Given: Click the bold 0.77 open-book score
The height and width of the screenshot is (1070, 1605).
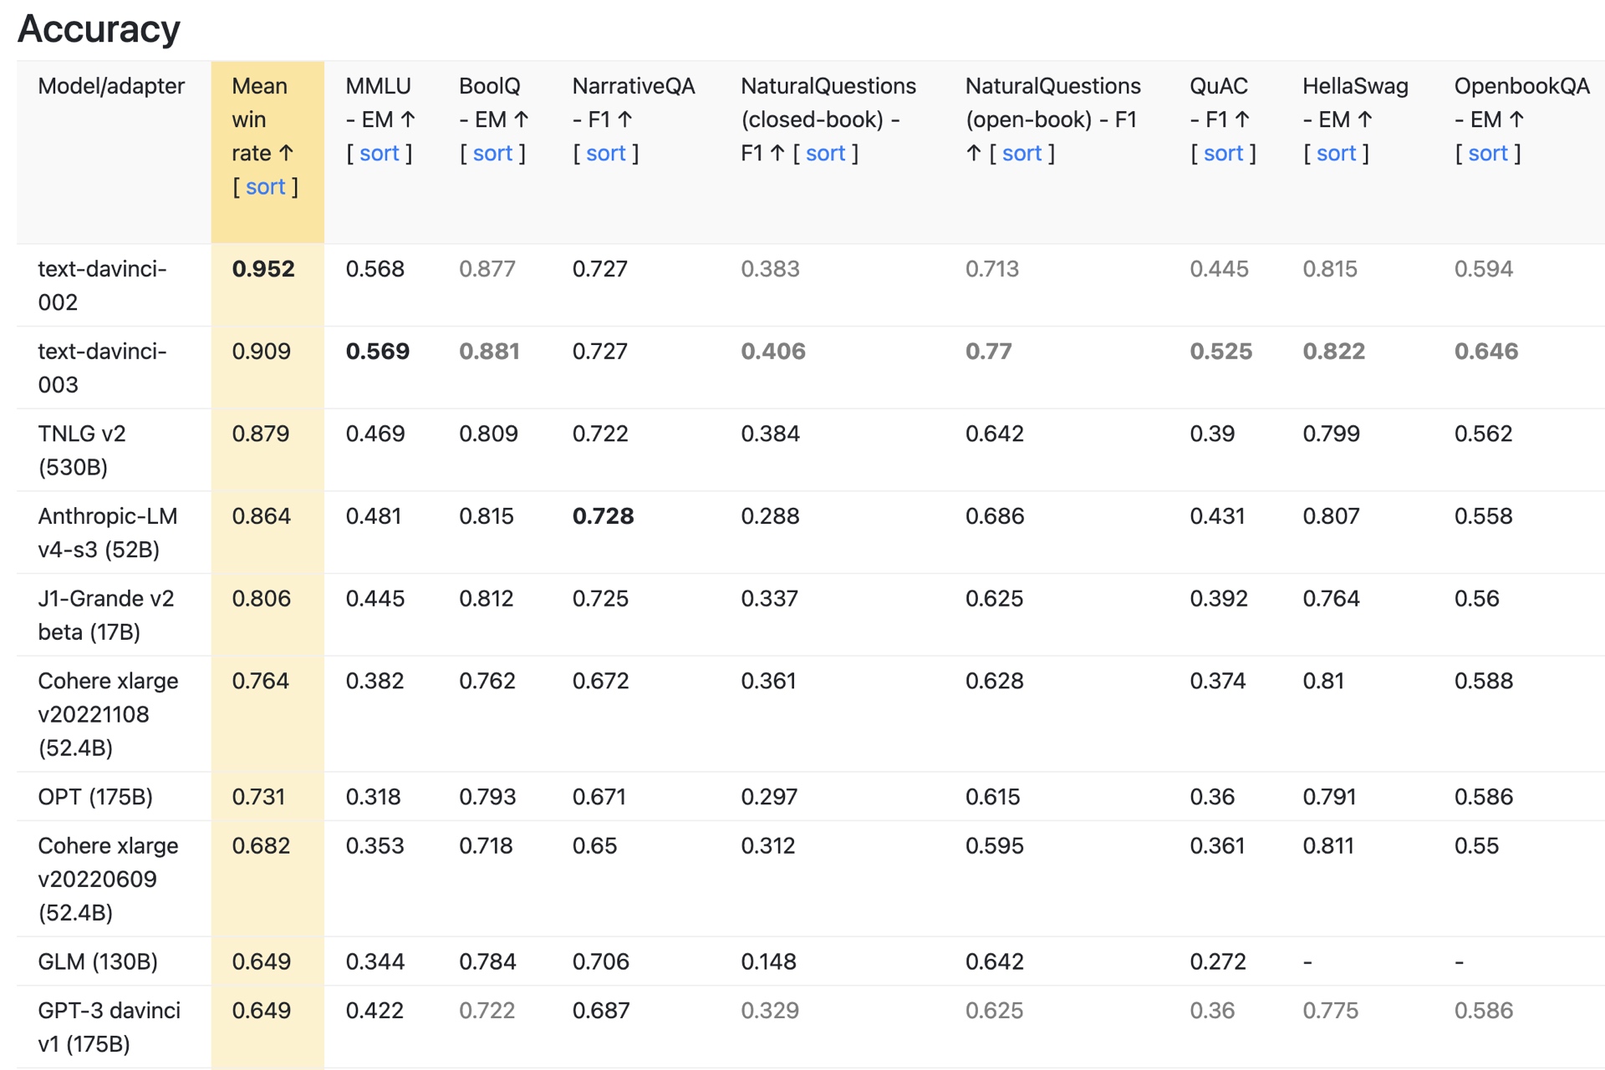Looking at the screenshot, I should tap(989, 352).
